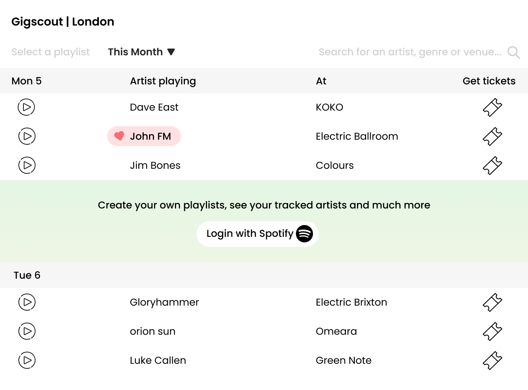Play preview for John FM
528x390 pixels.
coord(27,136)
